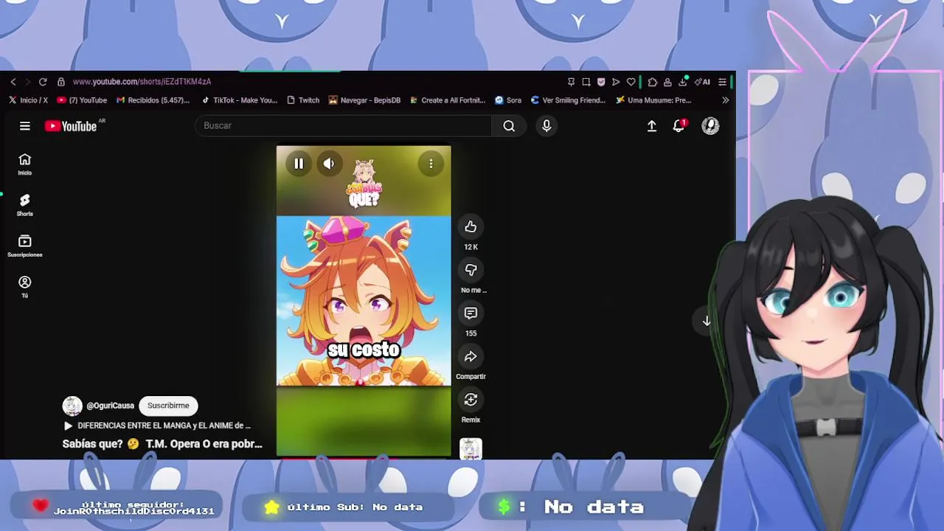The image size is (944, 531).
Task: Open the browser easy-setup menu icon
Action: click(x=723, y=82)
